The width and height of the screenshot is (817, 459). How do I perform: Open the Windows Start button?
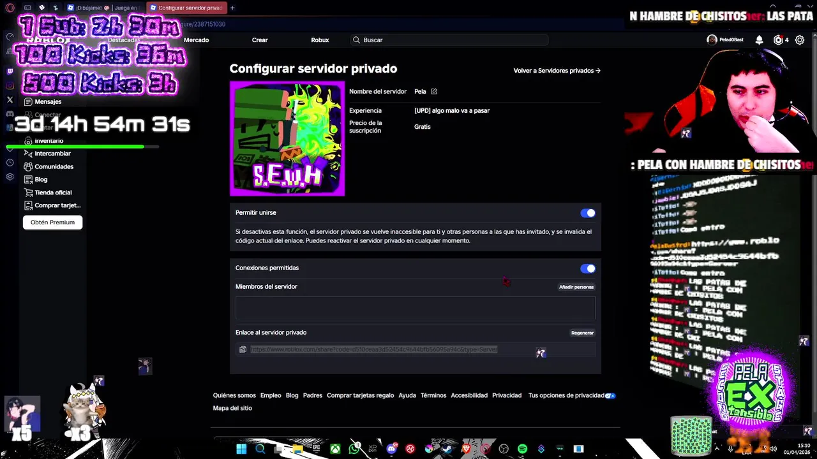241,449
